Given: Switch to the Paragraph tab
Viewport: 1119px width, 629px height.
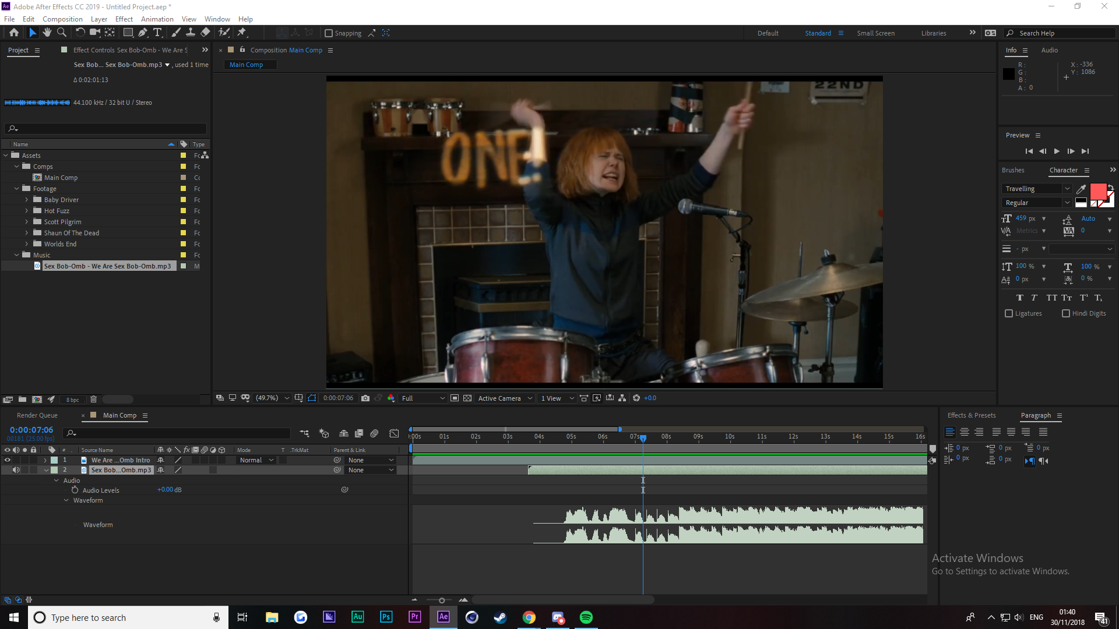Looking at the screenshot, I should point(1037,415).
